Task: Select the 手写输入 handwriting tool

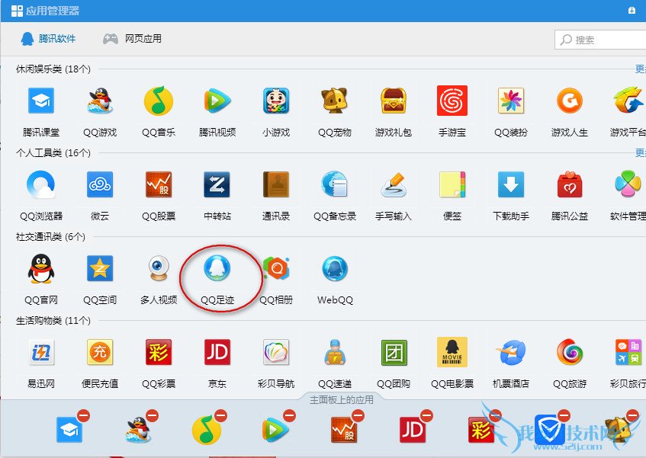Action: click(x=394, y=184)
